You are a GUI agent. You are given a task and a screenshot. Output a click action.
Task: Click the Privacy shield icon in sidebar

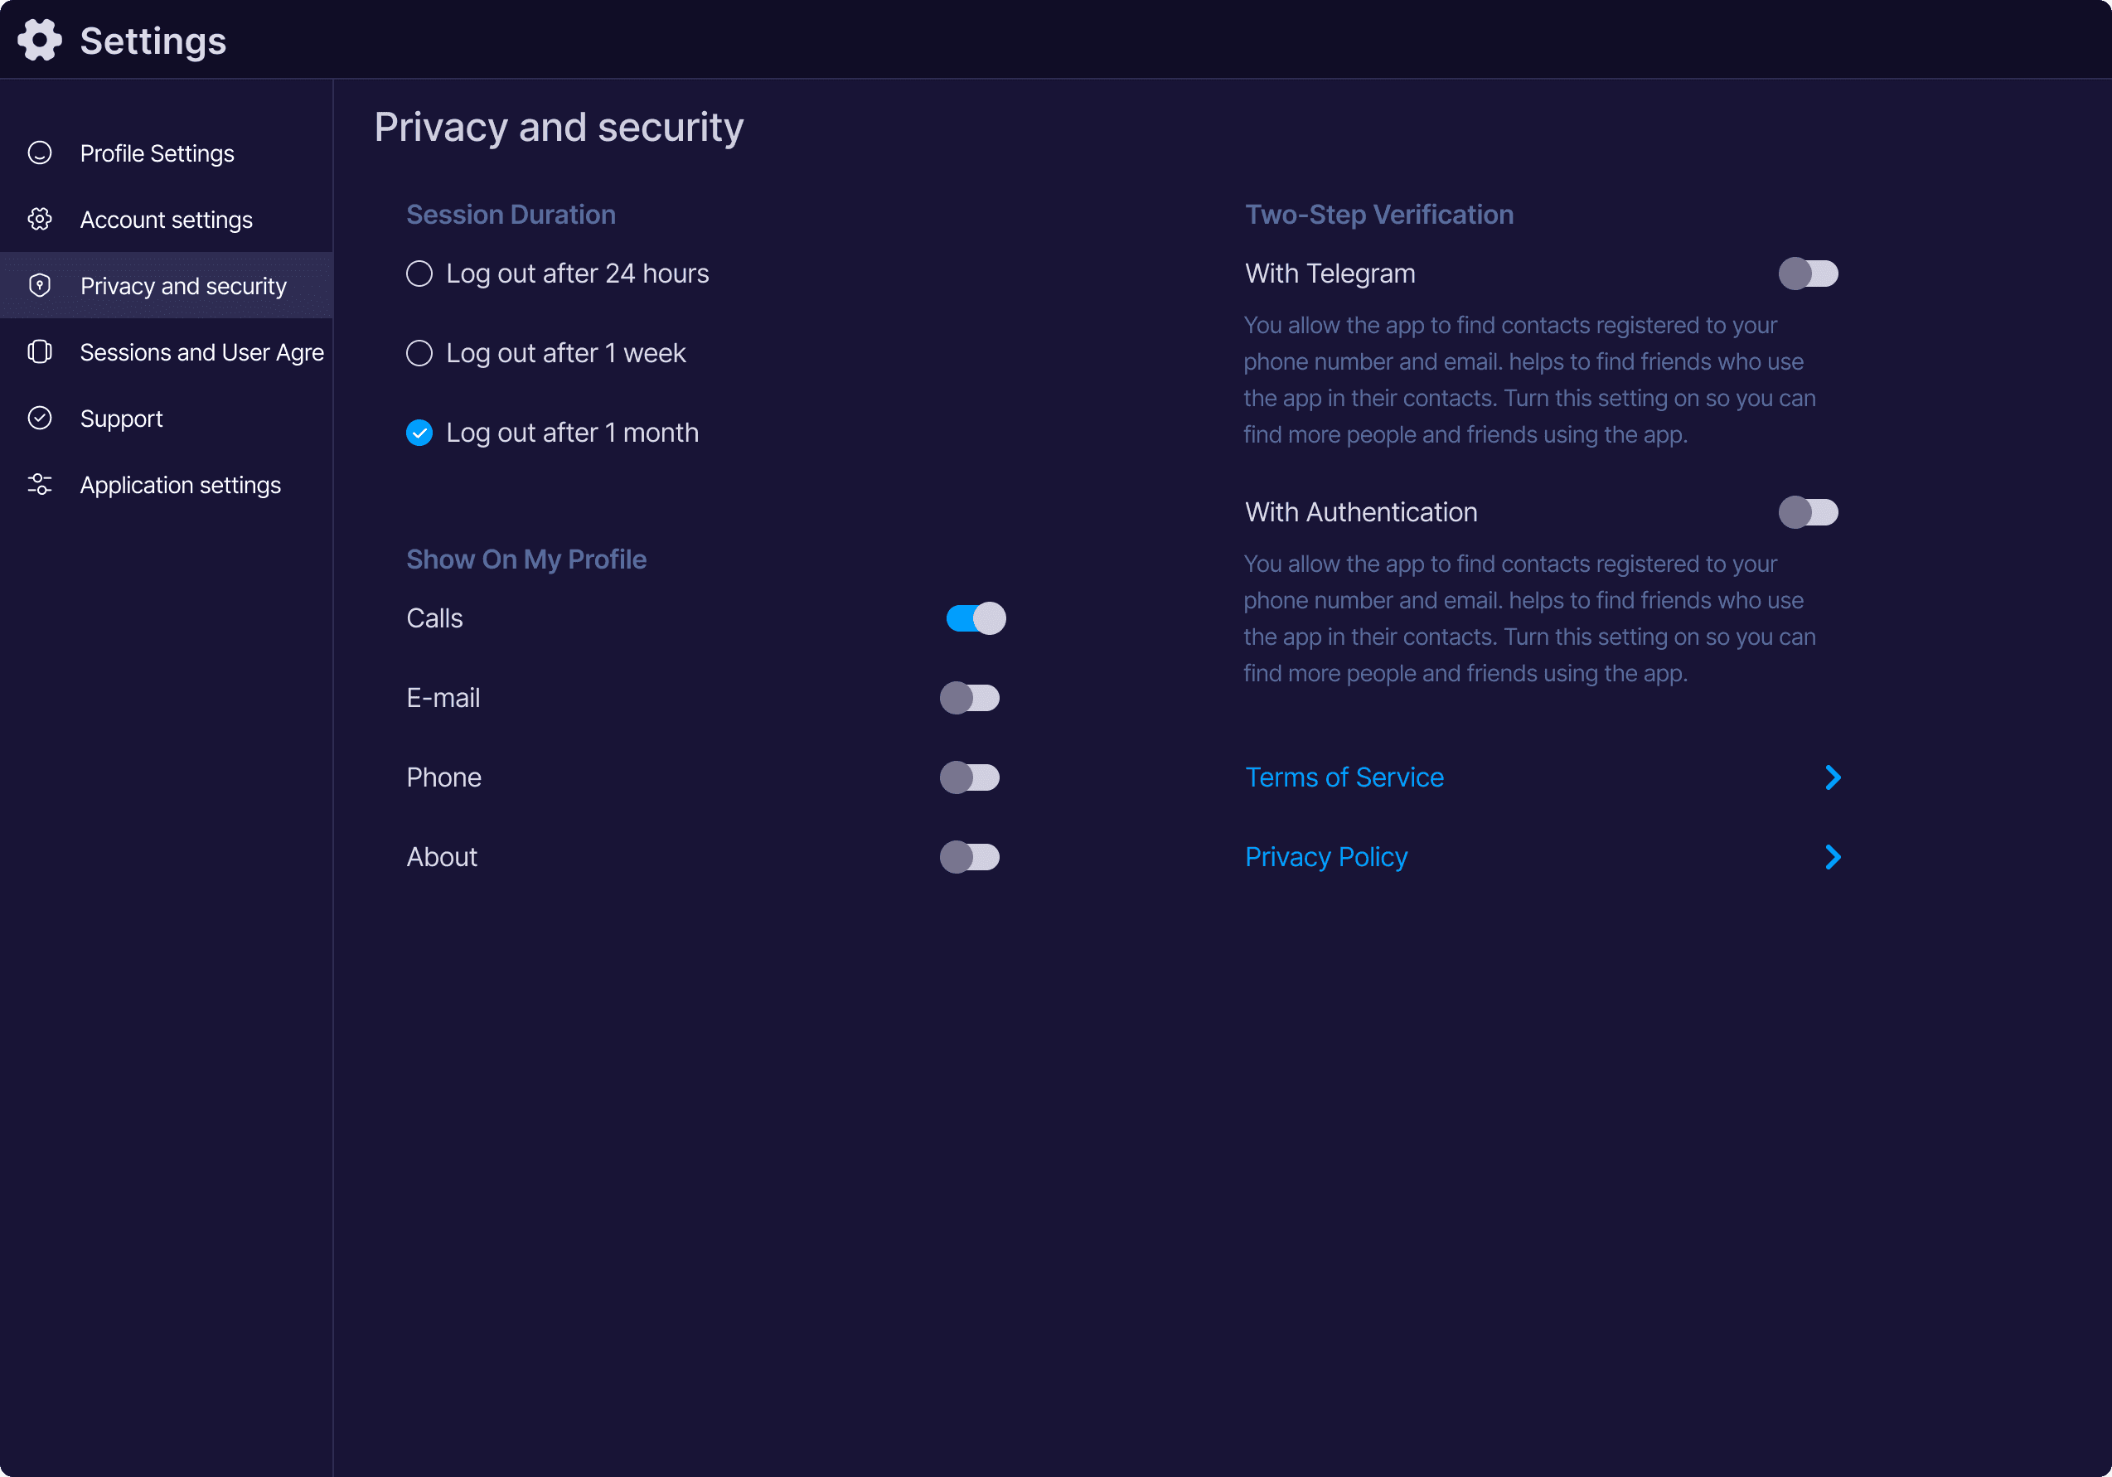coord(40,285)
